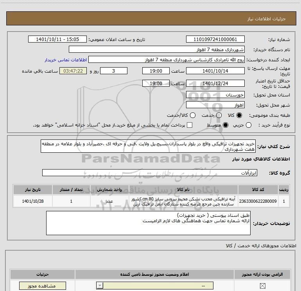
Task: Click the price validity time field 19:00
Action: tap(156, 84)
